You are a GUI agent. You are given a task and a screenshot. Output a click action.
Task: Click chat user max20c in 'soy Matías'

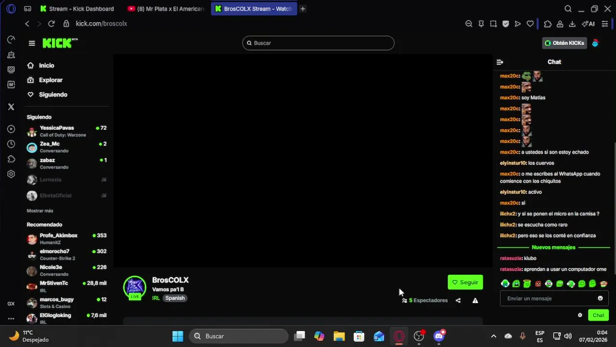509,98
